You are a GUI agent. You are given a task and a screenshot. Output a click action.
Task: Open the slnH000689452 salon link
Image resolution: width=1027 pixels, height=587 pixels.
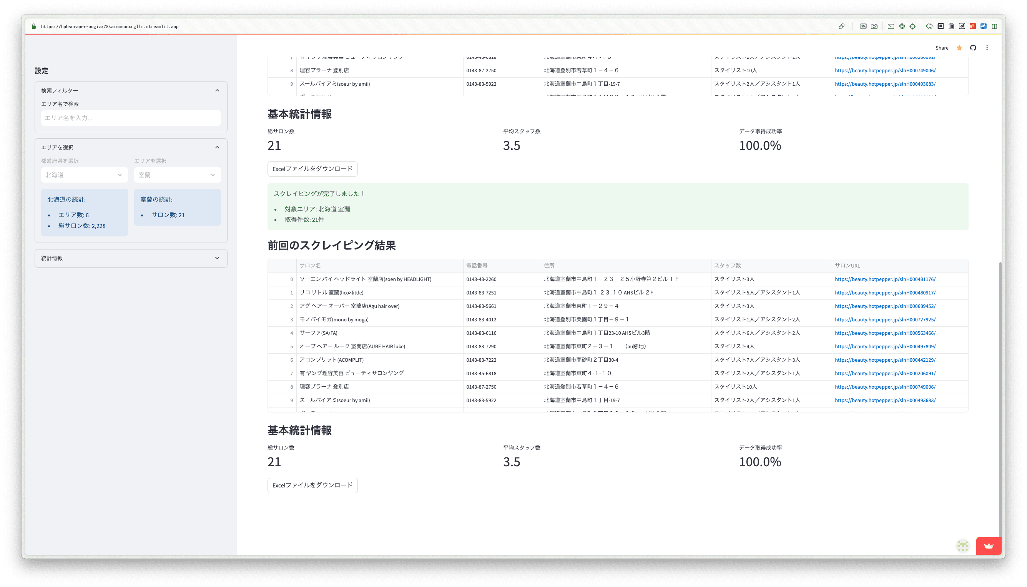885,306
